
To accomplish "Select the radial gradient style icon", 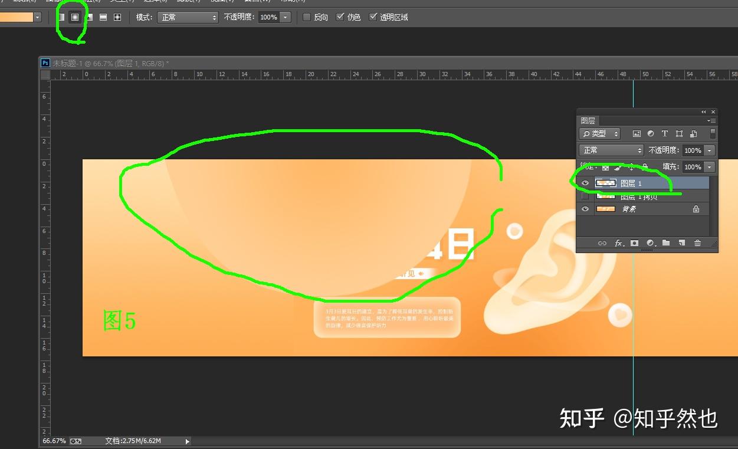I will 76,17.
